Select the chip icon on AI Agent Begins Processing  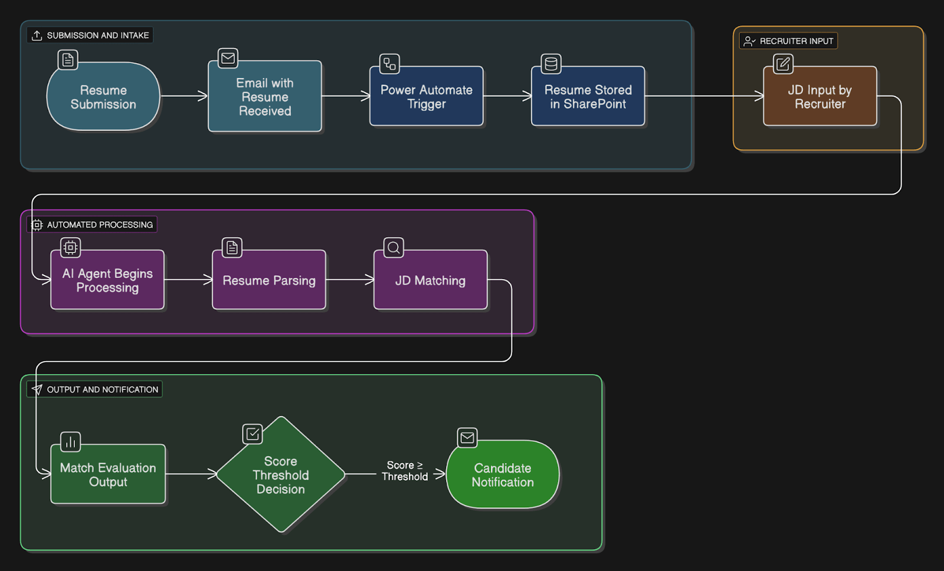[70, 247]
